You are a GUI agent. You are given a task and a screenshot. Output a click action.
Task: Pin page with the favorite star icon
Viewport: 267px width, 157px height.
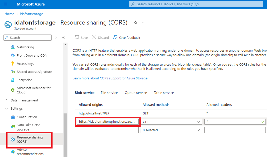tap(135, 23)
